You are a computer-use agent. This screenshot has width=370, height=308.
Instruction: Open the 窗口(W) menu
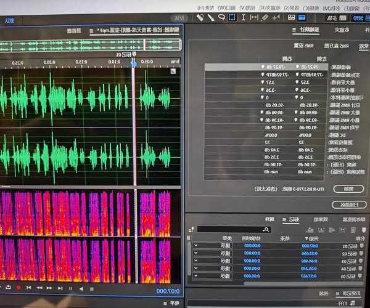pyautogui.click(x=226, y=8)
